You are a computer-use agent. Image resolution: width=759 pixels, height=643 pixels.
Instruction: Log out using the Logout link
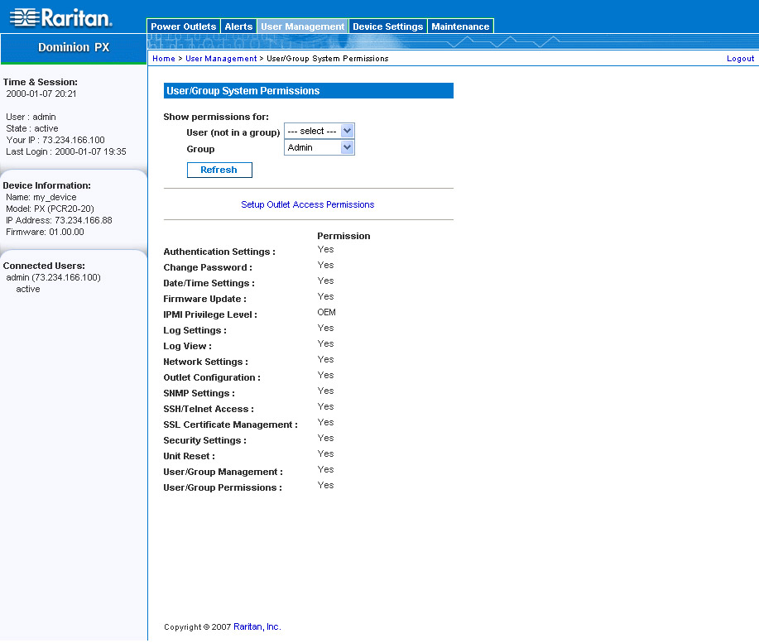pyautogui.click(x=740, y=59)
